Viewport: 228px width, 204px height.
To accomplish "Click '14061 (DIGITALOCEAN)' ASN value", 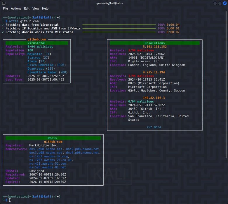I will point(147,58).
